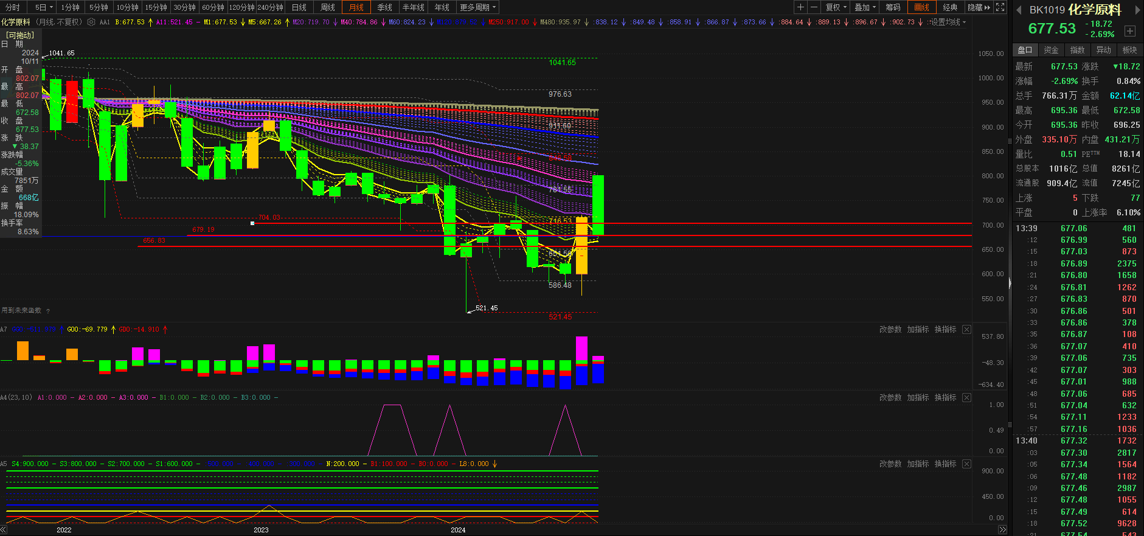Open 异动 tab in quote panel
This screenshot has width=1144, height=536.
1103,50
